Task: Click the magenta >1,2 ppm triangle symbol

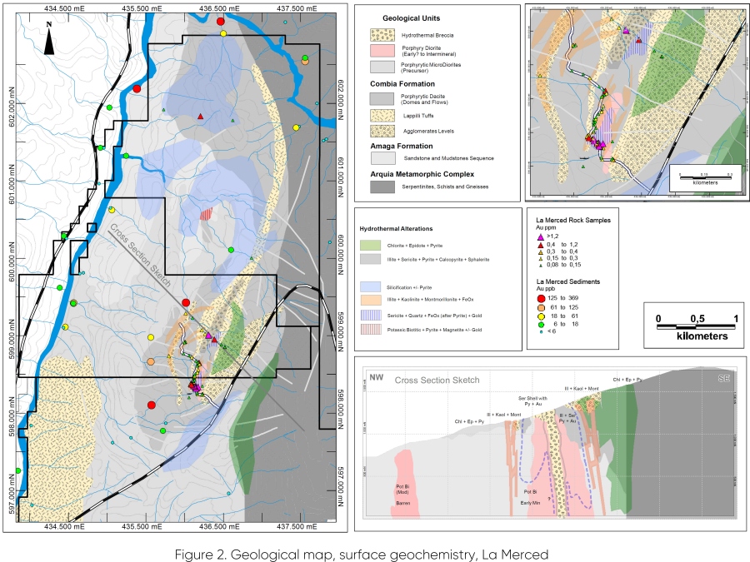Action: click(x=542, y=236)
